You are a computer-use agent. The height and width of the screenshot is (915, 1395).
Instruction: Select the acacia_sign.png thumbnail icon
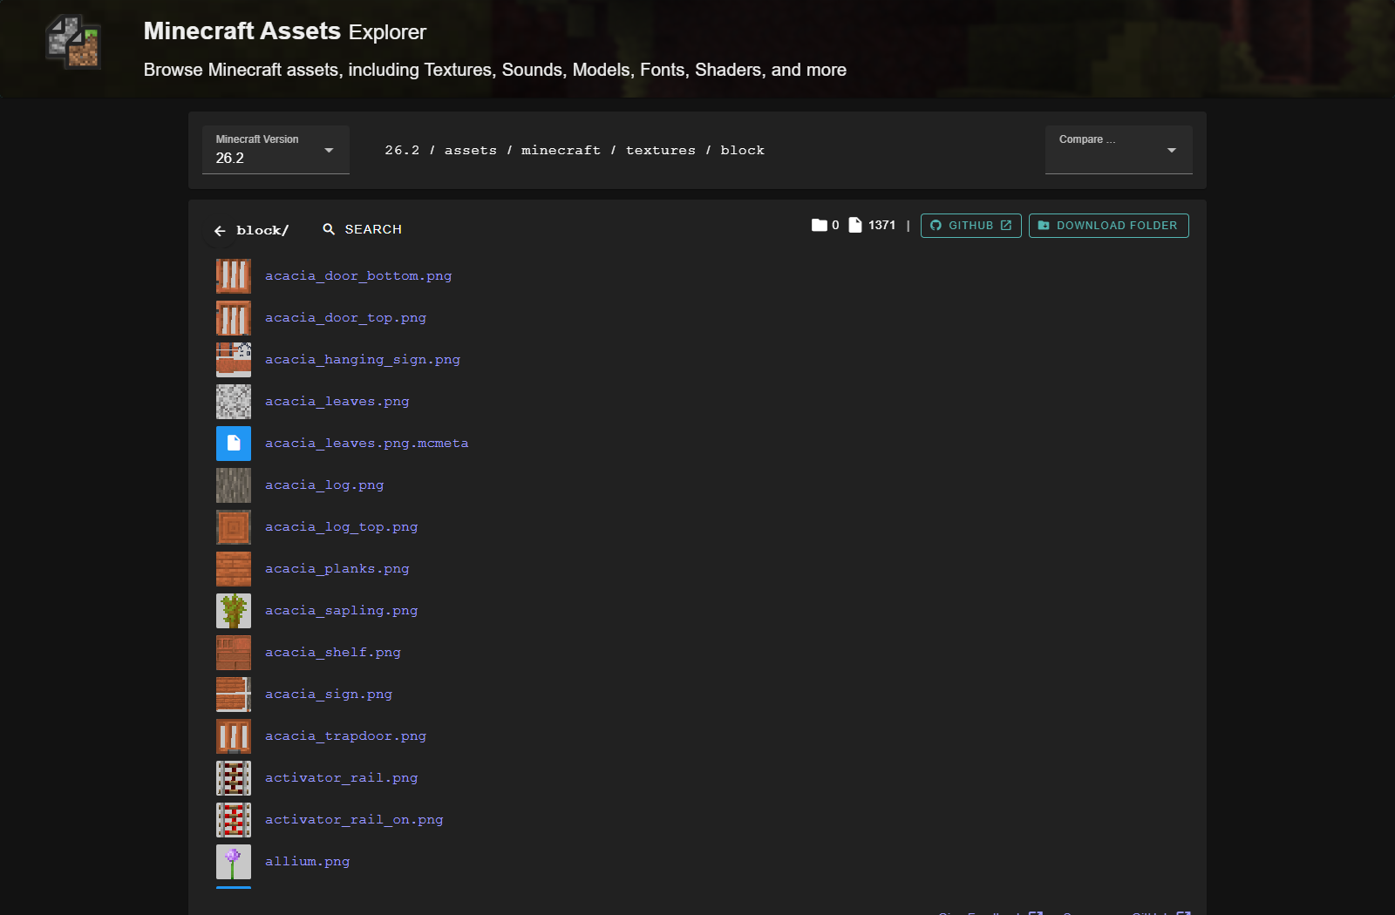pos(234,695)
